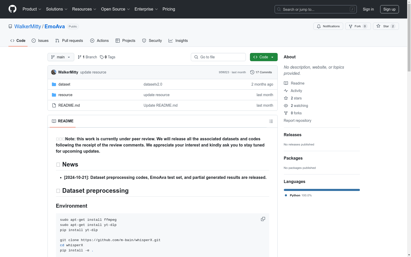The image size is (411, 257).
Task: Open the GitHub home logo
Action: click(x=12, y=9)
